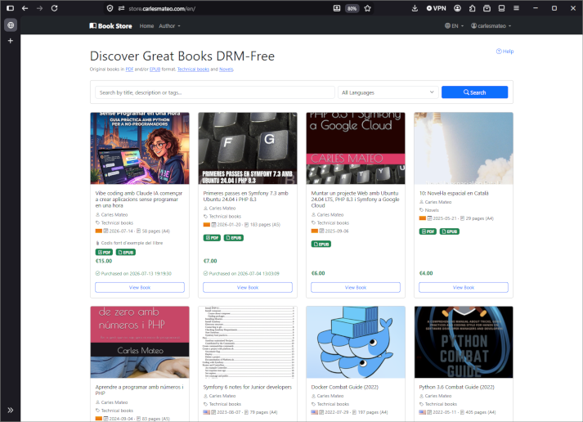Viewport: 583px width, 422px height.
Task: Click the EPUB badge on Muntar un projecte card
Action: (321, 244)
